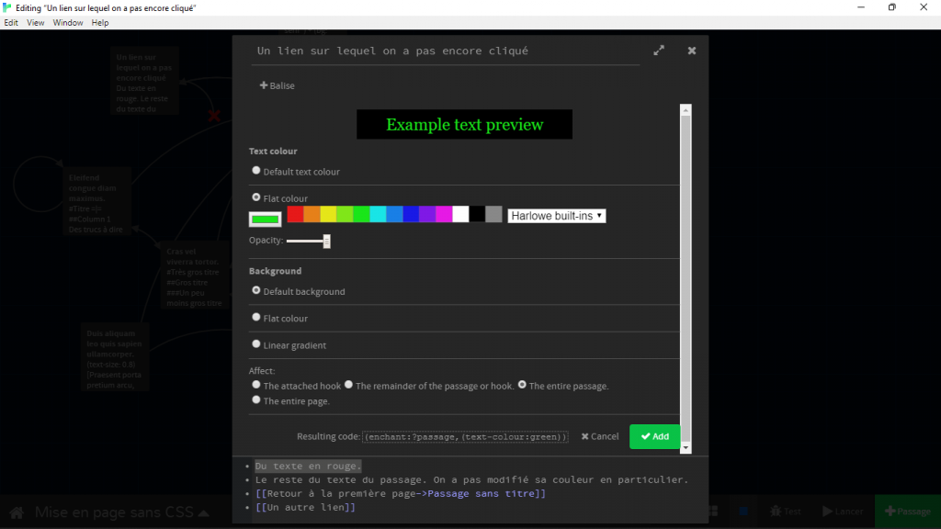Pick the magenta colour swatch

(x=444, y=214)
